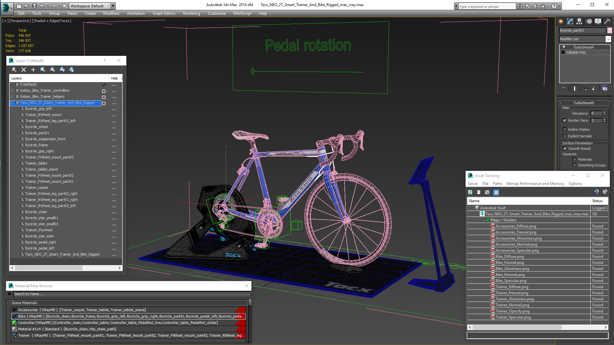Image resolution: width=614 pixels, height=345 pixels.
Task: Click the Refresh icon in Asset Tracking
Action: tap(470, 192)
